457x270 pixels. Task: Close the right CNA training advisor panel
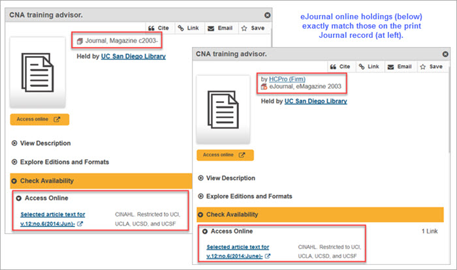445,54
